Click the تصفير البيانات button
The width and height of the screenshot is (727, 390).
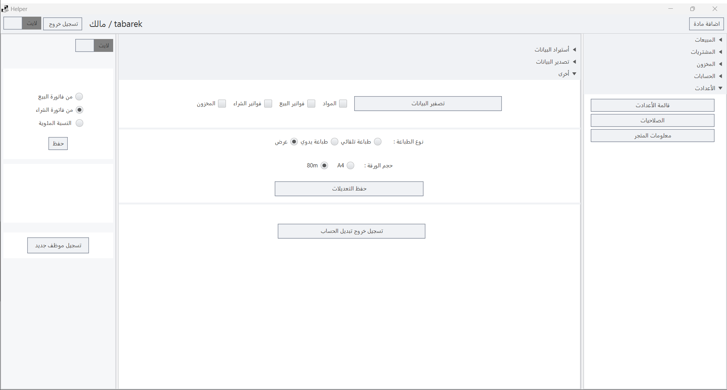tap(428, 103)
